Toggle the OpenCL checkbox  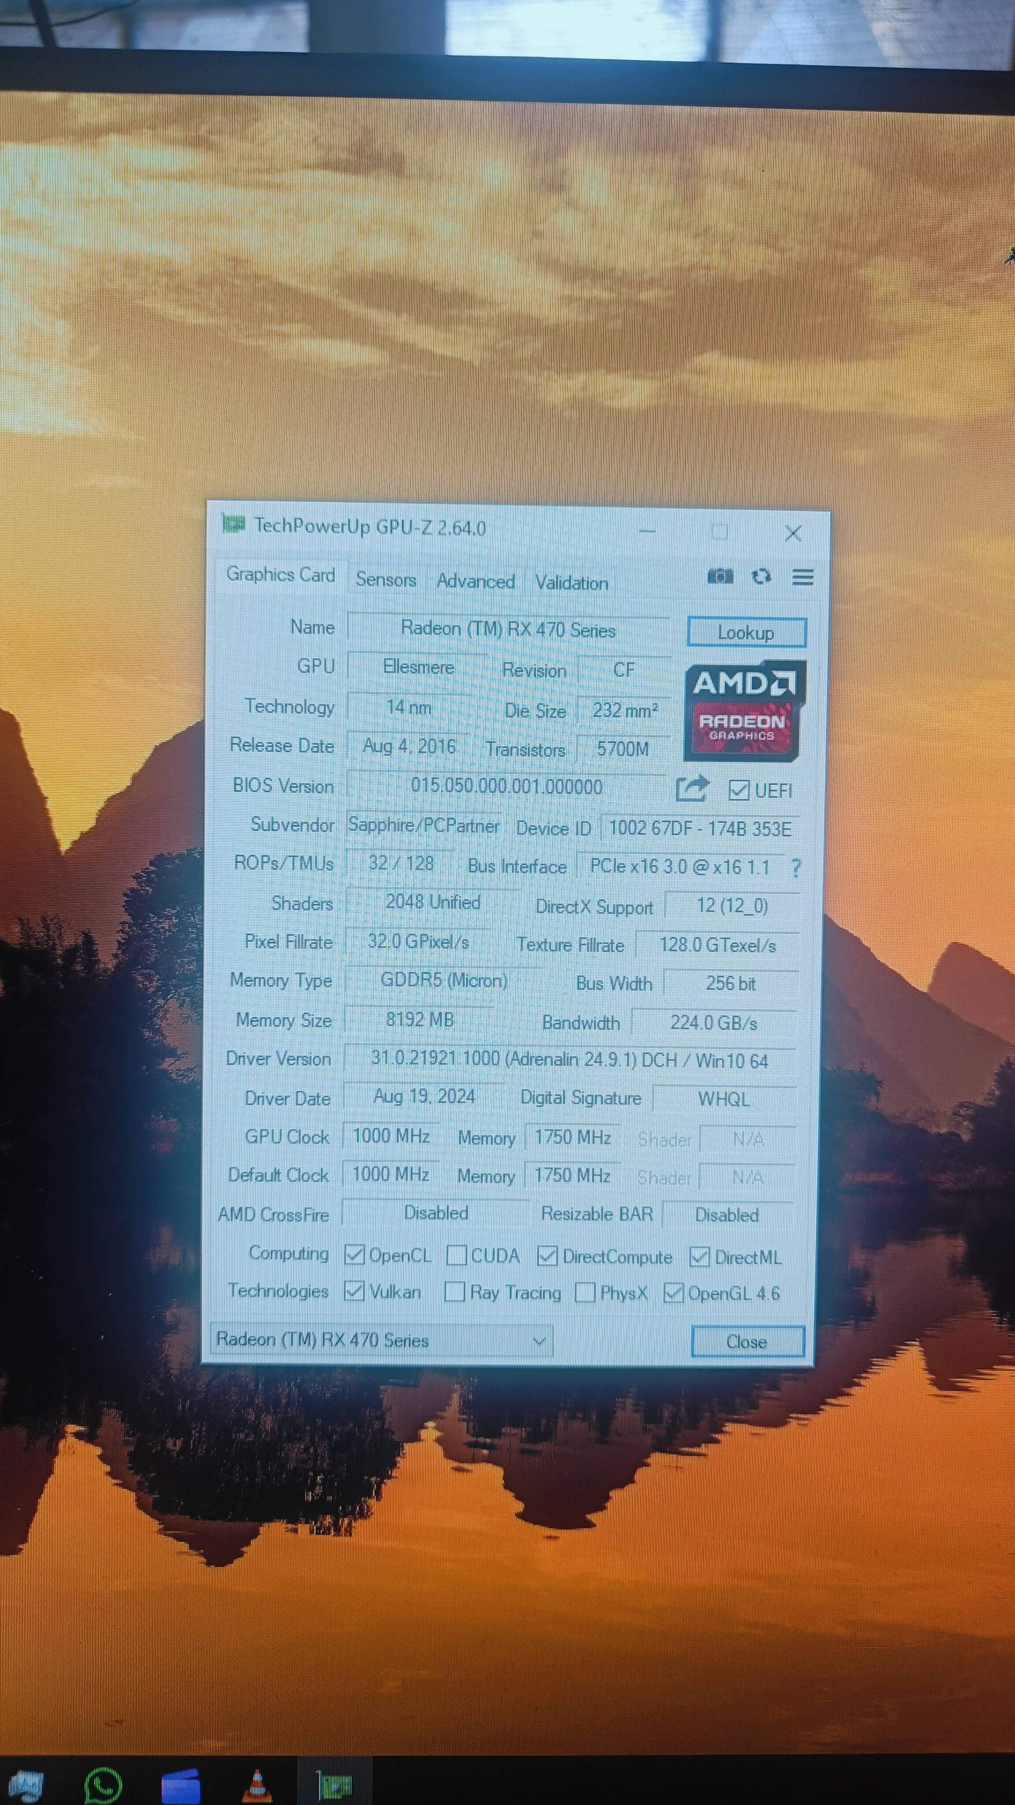point(355,1255)
